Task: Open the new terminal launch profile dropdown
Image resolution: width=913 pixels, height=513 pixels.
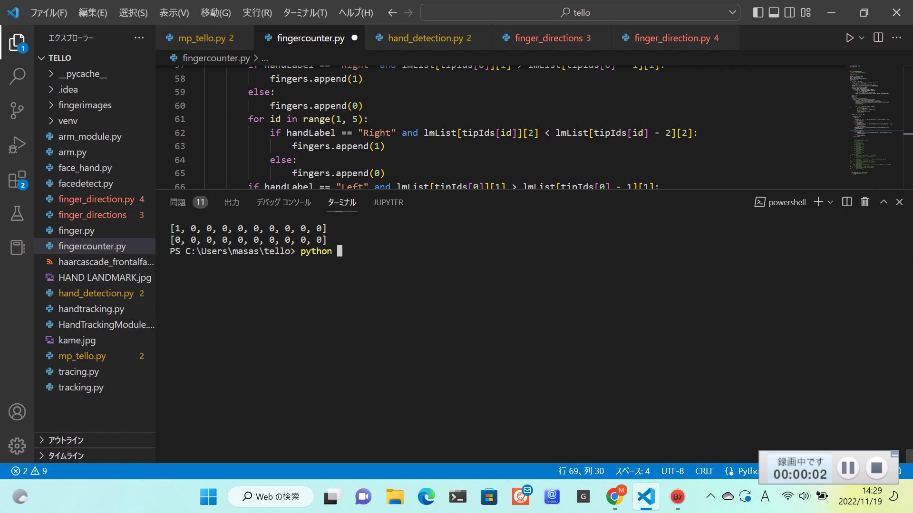Action: click(x=830, y=202)
